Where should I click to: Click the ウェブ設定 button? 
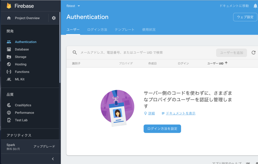pyautogui.click(x=245, y=17)
